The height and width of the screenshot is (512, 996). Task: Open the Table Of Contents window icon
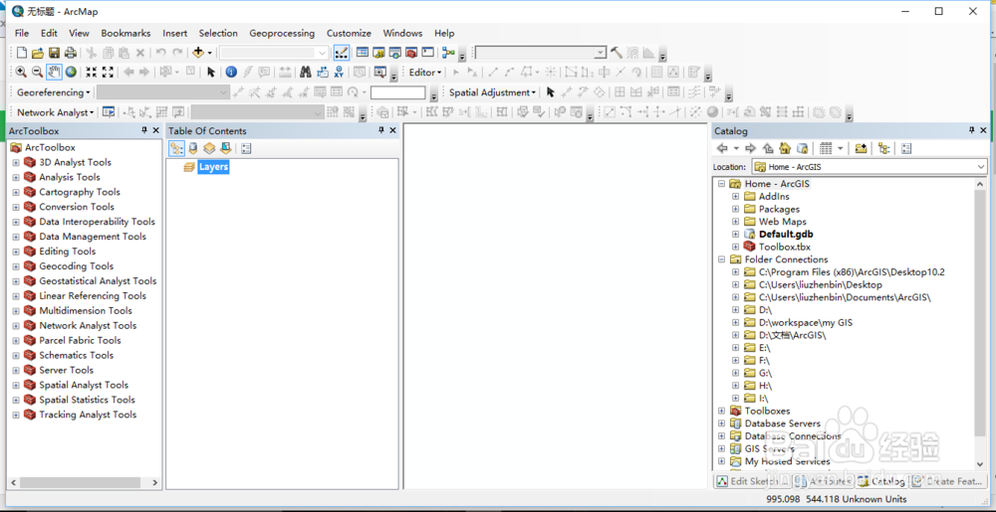coord(363,53)
